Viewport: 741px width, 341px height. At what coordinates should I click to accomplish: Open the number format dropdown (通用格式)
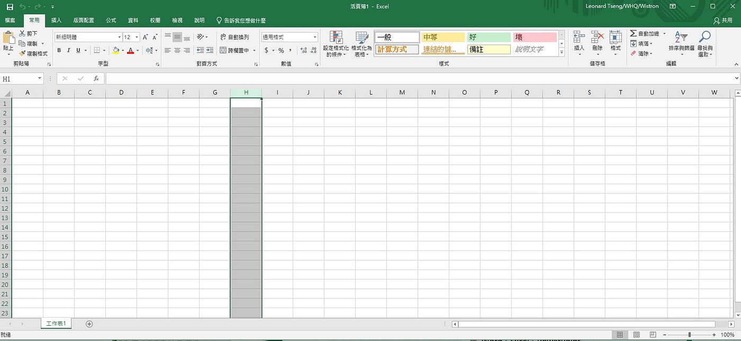click(x=315, y=37)
